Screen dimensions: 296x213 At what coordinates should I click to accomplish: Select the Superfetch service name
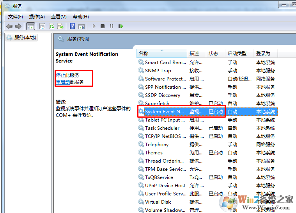click(157, 104)
